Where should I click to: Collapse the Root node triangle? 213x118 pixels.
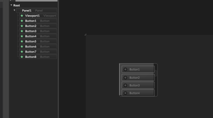click(11, 5)
